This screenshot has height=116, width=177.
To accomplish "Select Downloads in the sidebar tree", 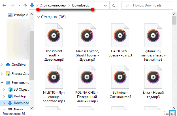I will pyautogui.click(x=22, y=103).
